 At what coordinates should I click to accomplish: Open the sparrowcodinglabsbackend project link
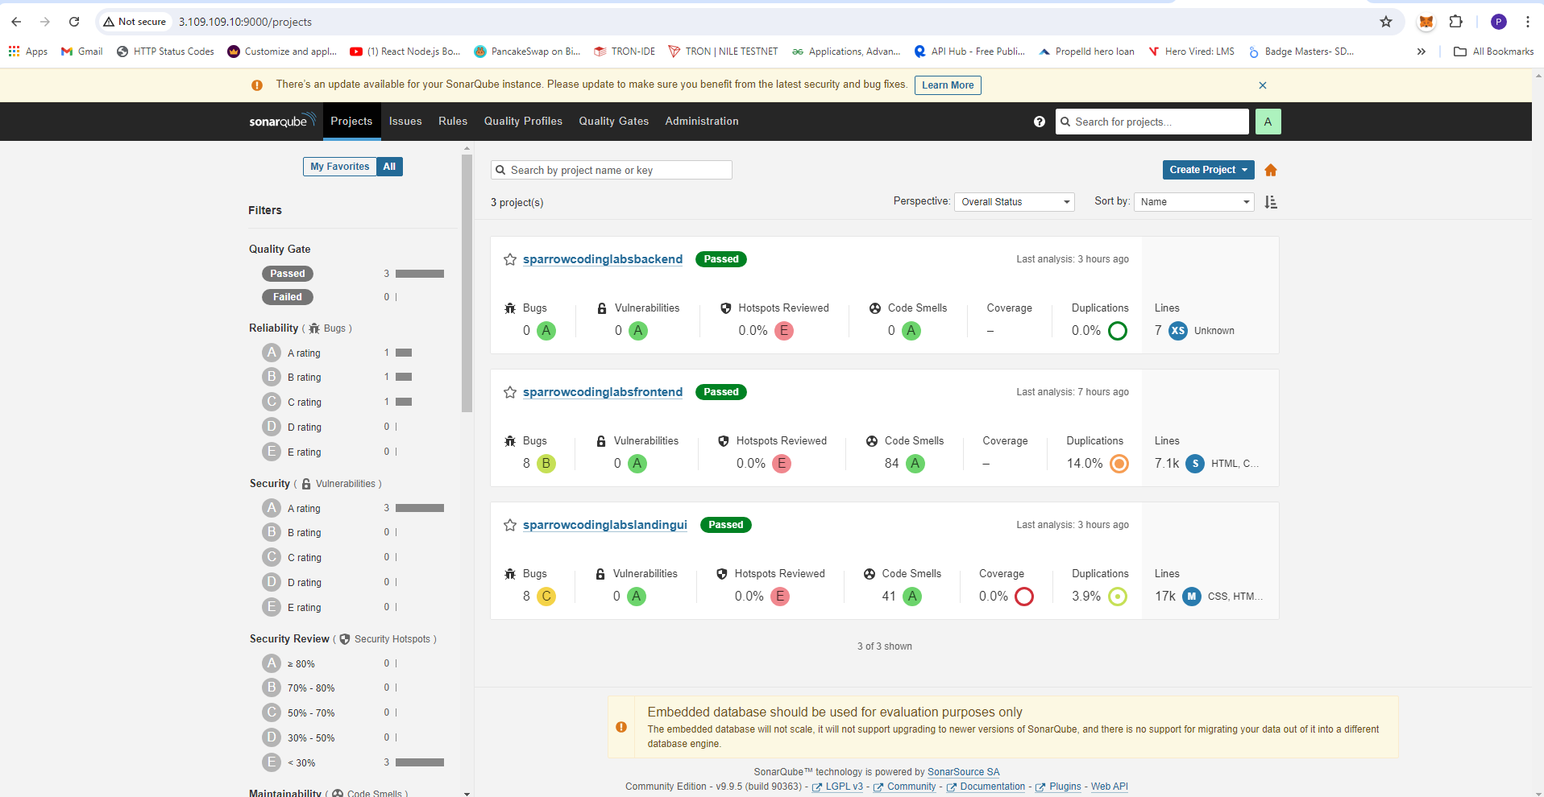603,259
